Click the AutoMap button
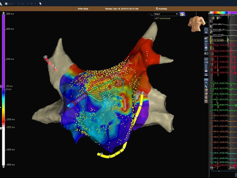This screenshot has height=178, width=237. coord(161,9)
